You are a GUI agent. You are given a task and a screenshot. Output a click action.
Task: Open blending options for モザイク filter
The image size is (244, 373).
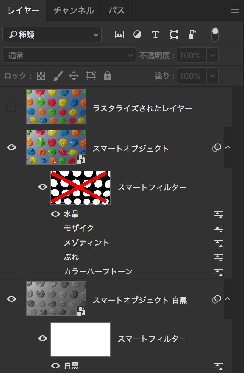(x=218, y=229)
